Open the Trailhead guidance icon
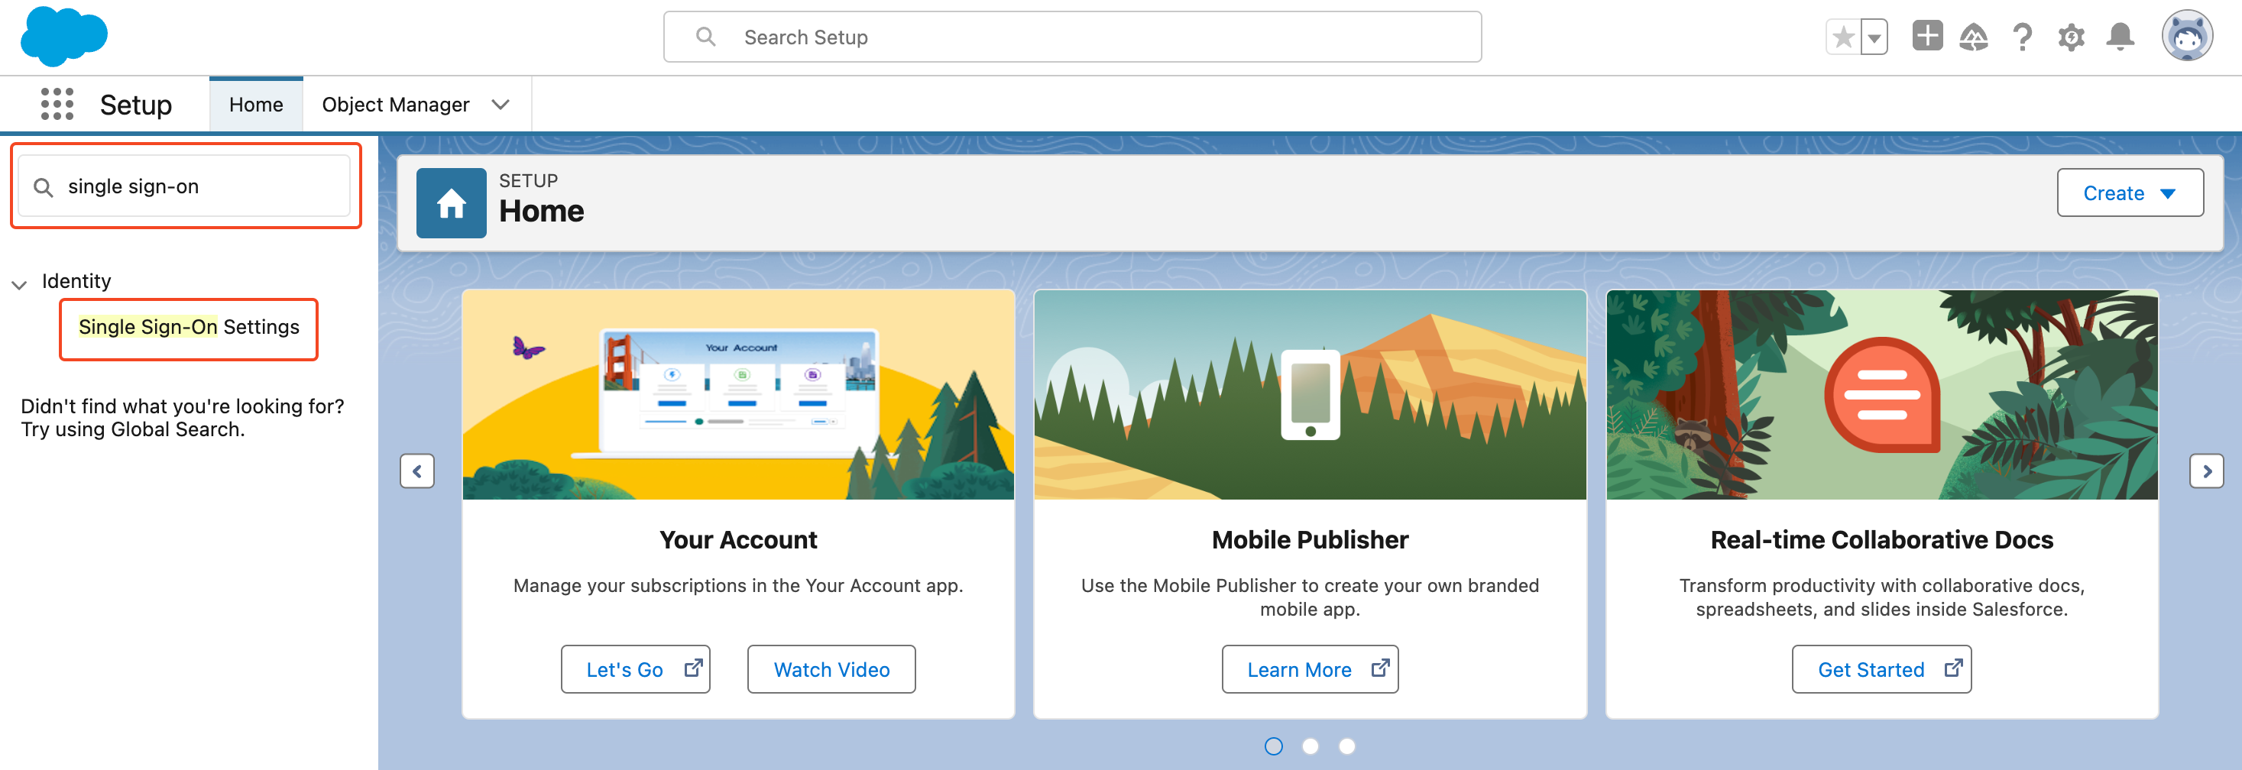Screen dimensions: 2242x770 (1973, 37)
